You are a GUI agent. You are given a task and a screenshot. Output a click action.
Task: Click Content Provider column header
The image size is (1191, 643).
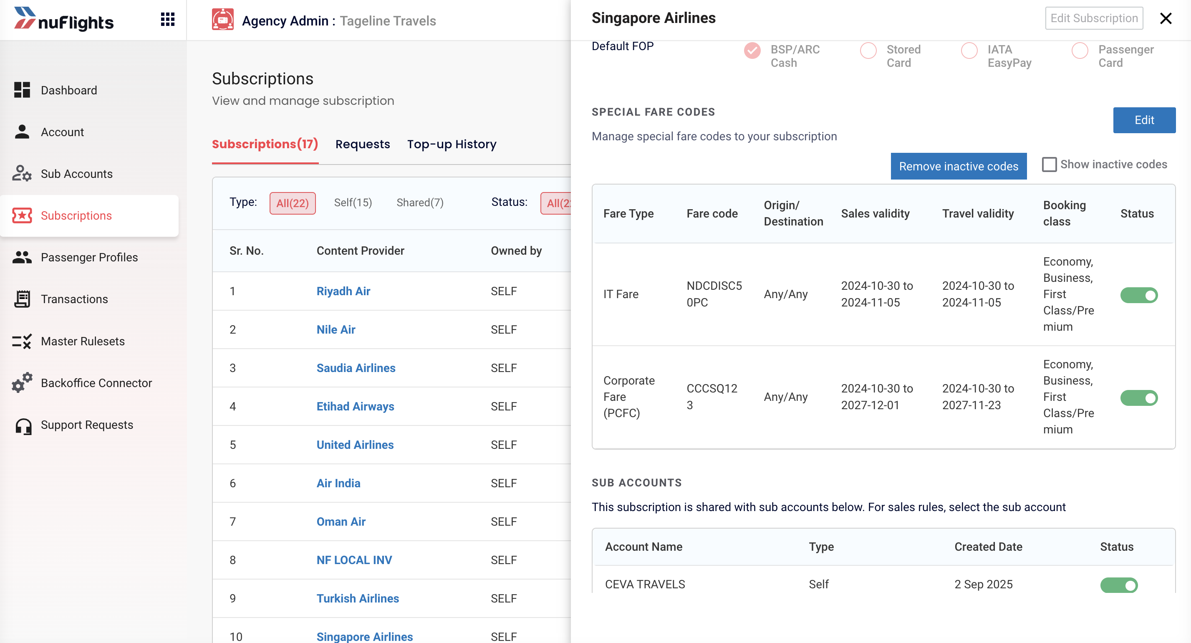click(360, 251)
